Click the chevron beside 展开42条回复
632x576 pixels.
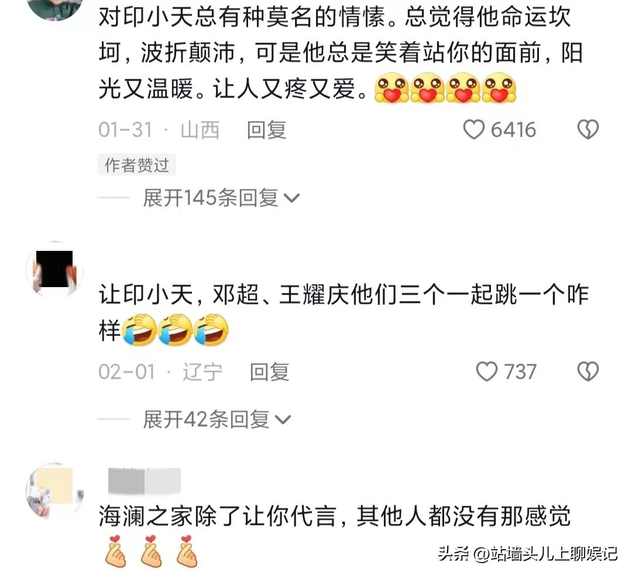click(283, 420)
